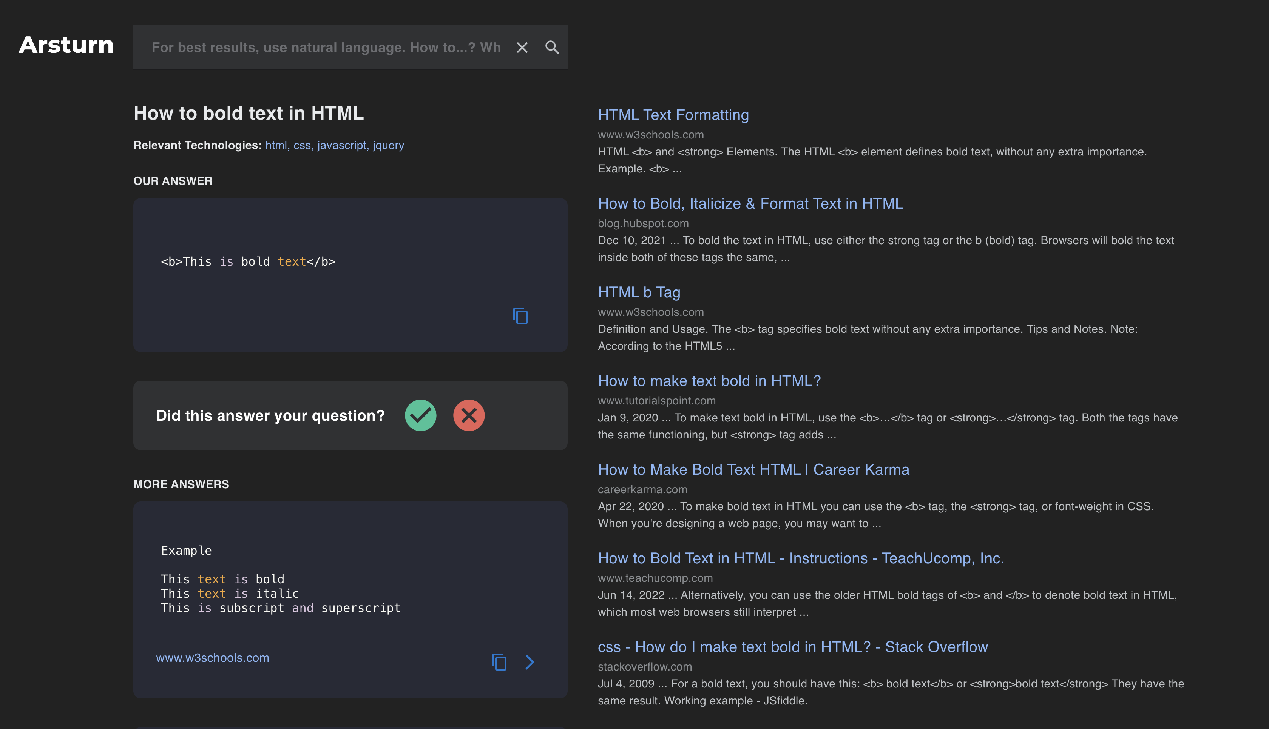Visit www.w3schools.com source link
The width and height of the screenshot is (1269, 729).
click(x=212, y=657)
